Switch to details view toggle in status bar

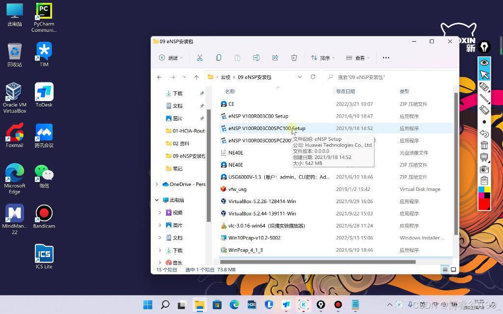click(445, 269)
